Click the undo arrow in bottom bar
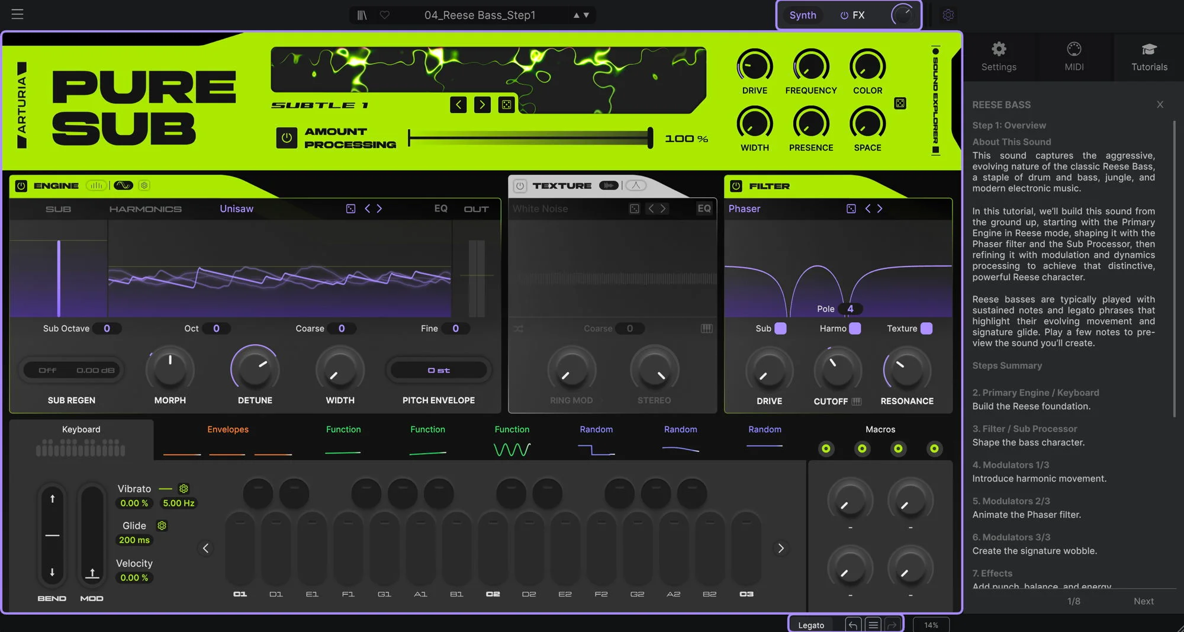This screenshot has width=1184, height=632. coord(853,625)
